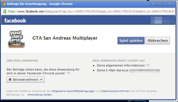Click the GTA San Andreas Multiplayer app logo
Screen dimensions: 178x102
pos(16,39)
